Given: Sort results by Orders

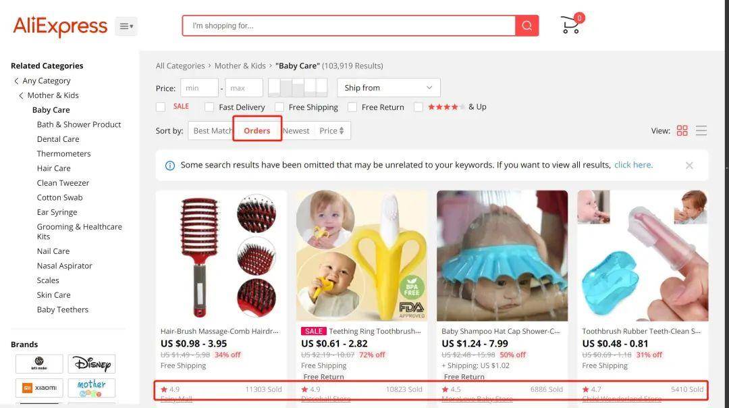Looking at the screenshot, I should [257, 131].
